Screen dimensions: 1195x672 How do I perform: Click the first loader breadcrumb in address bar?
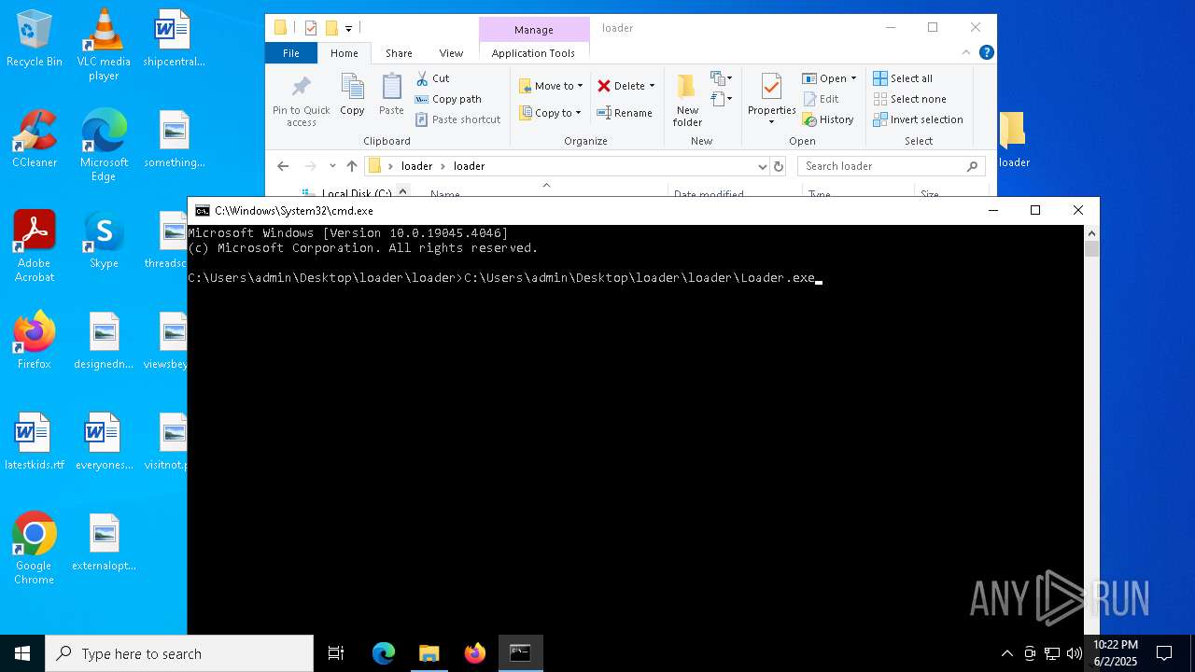click(416, 166)
